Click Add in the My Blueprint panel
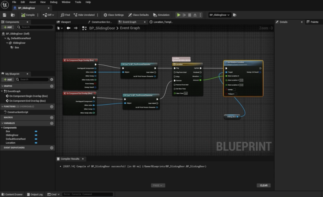This screenshot has height=197, width=323. pyautogui.click(x=8, y=79)
